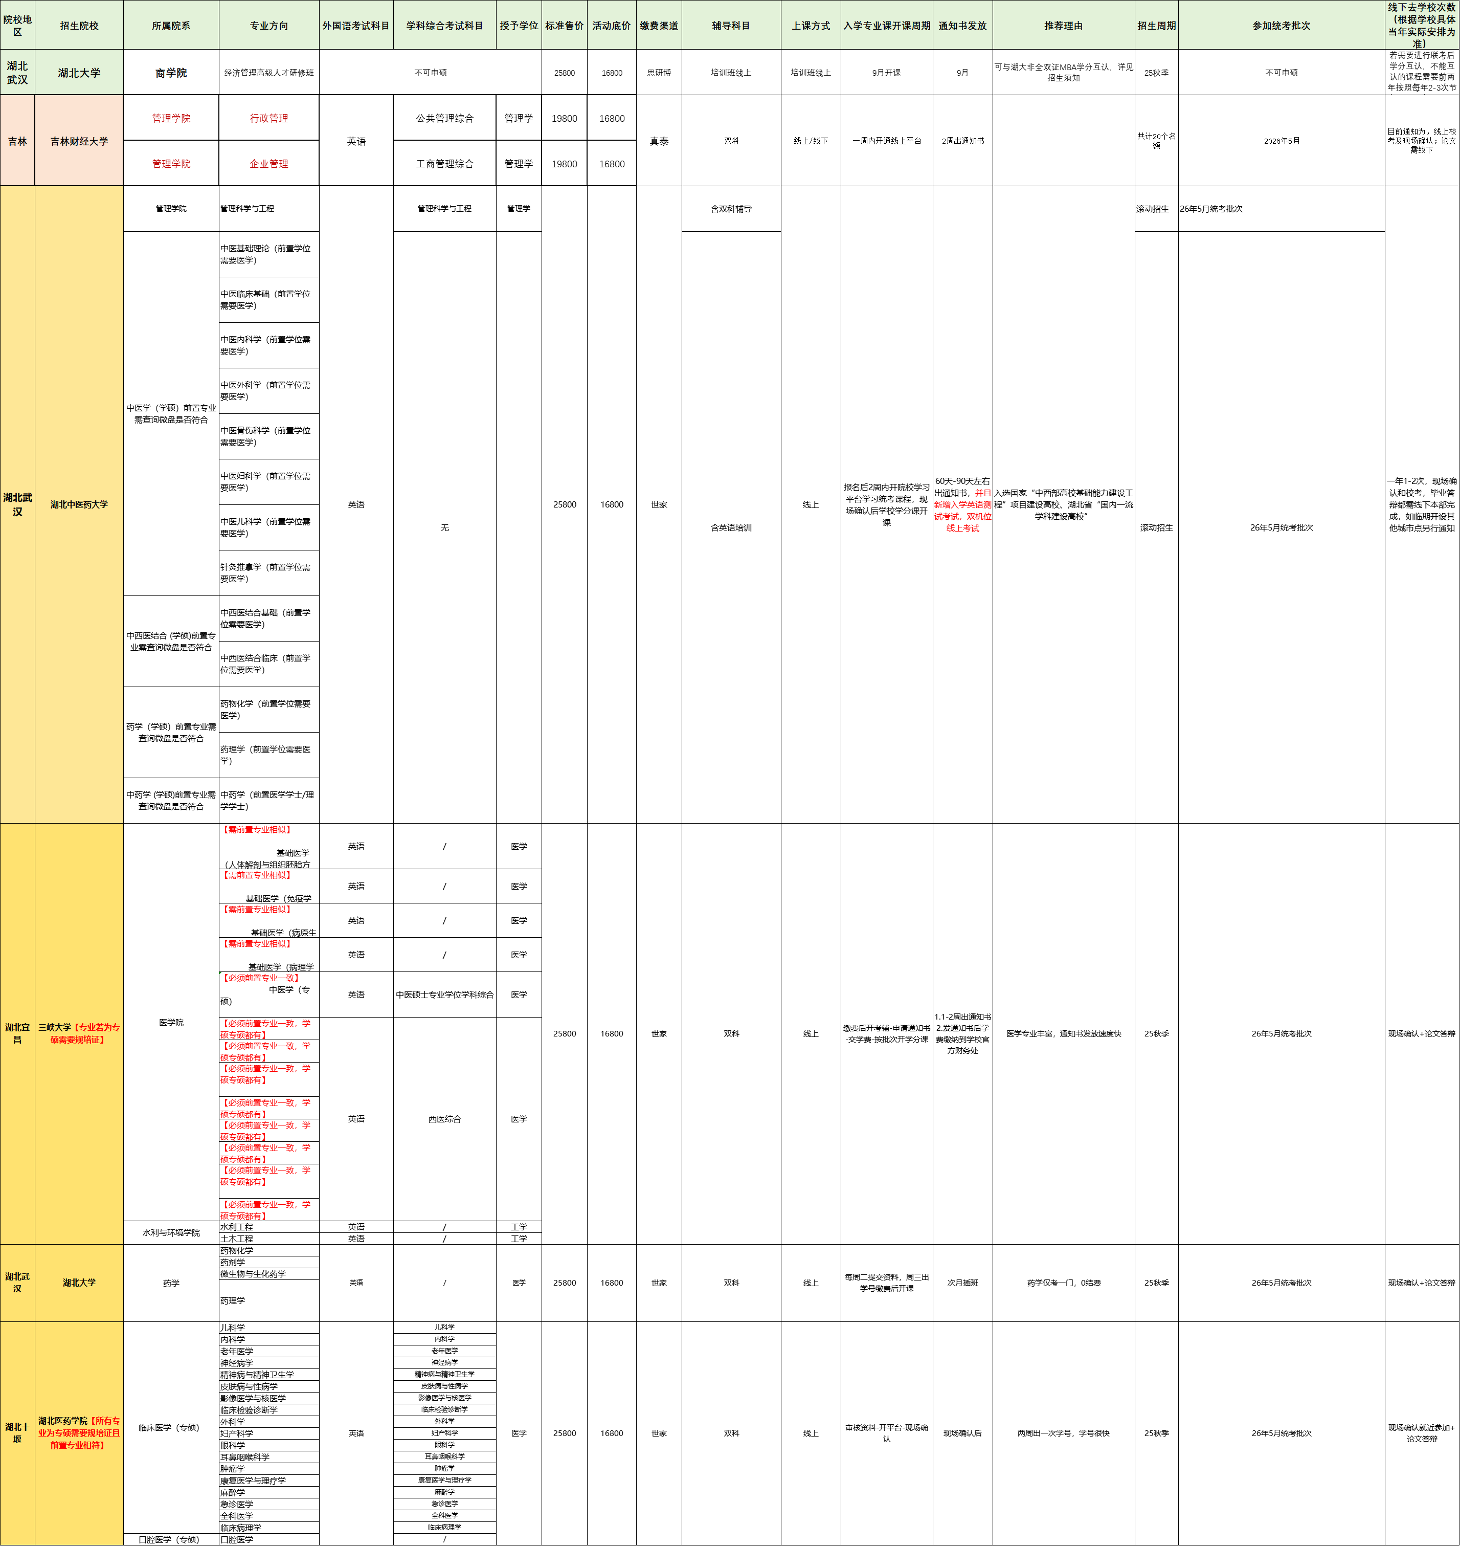Image resolution: width=1460 pixels, height=1546 pixels.
Task: Select the 西医综合 cell
Action: [x=444, y=1119]
